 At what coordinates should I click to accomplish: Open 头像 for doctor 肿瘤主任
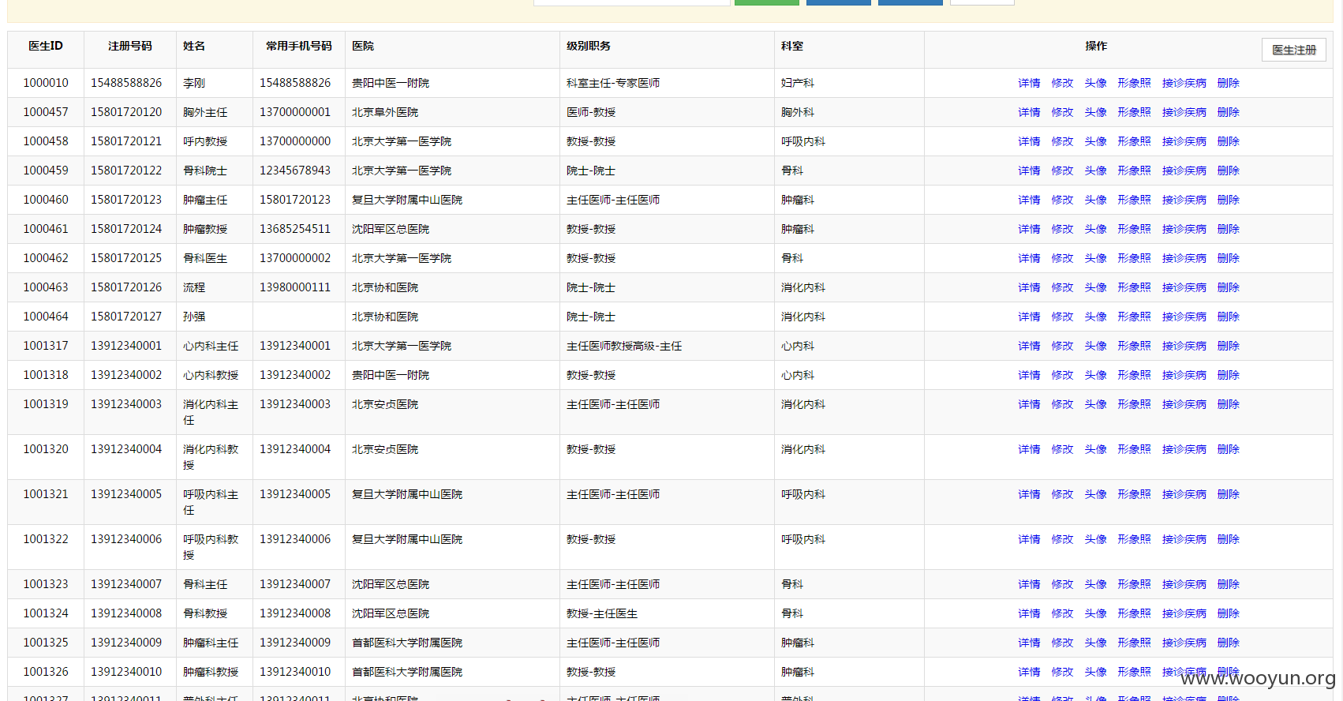pos(1095,200)
